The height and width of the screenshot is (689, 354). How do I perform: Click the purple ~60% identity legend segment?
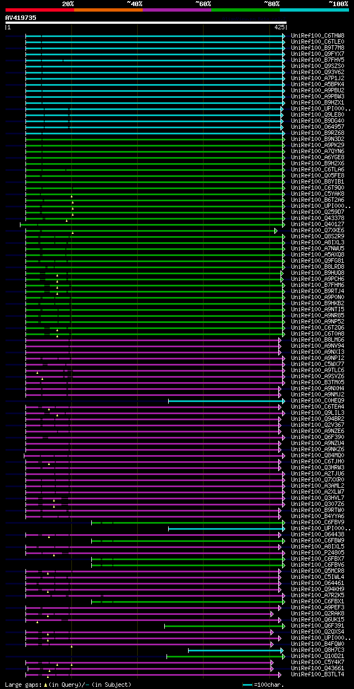click(x=177, y=10)
